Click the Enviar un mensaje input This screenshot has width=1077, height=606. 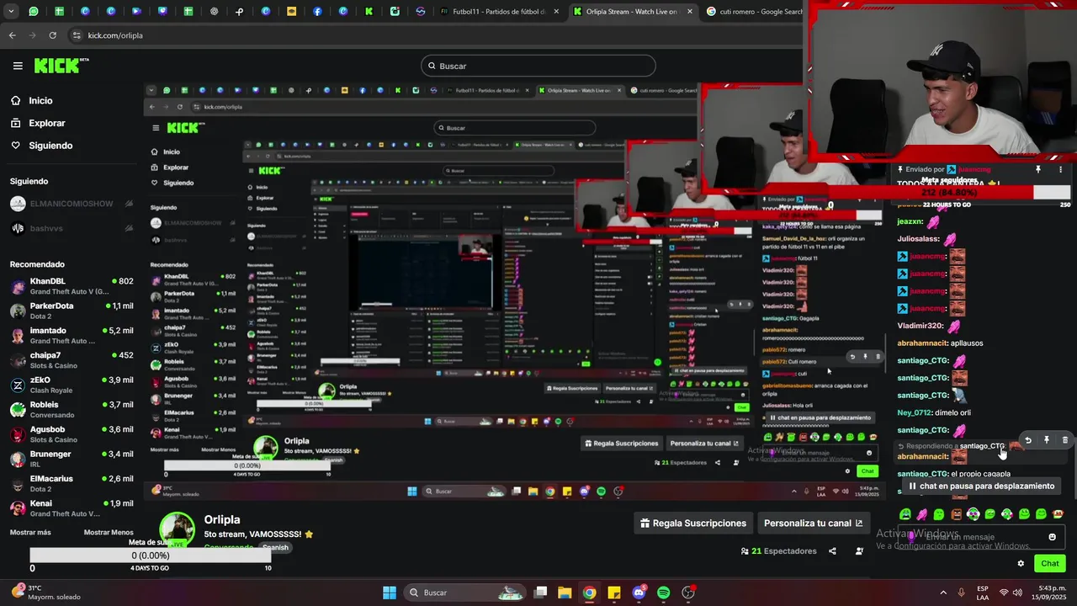(982, 537)
